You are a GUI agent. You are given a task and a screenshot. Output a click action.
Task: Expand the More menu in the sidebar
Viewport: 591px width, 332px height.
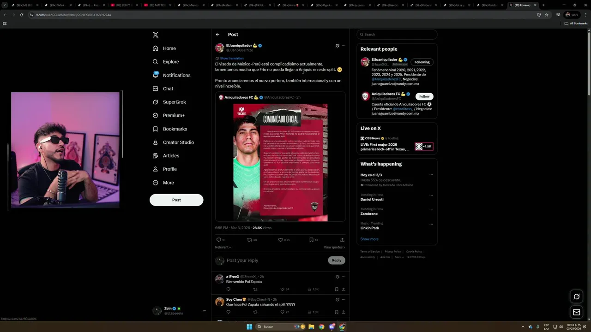click(x=163, y=183)
